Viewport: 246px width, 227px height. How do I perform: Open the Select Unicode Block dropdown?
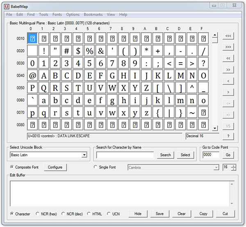click(84, 155)
